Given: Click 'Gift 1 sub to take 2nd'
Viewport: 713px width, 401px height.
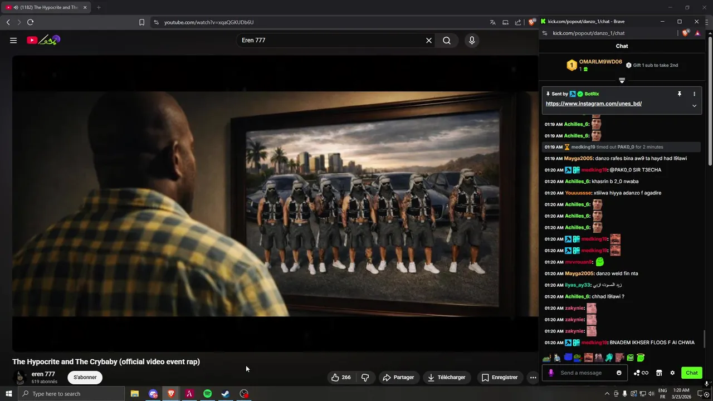Looking at the screenshot, I should pyautogui.click(x=652, y=65).
